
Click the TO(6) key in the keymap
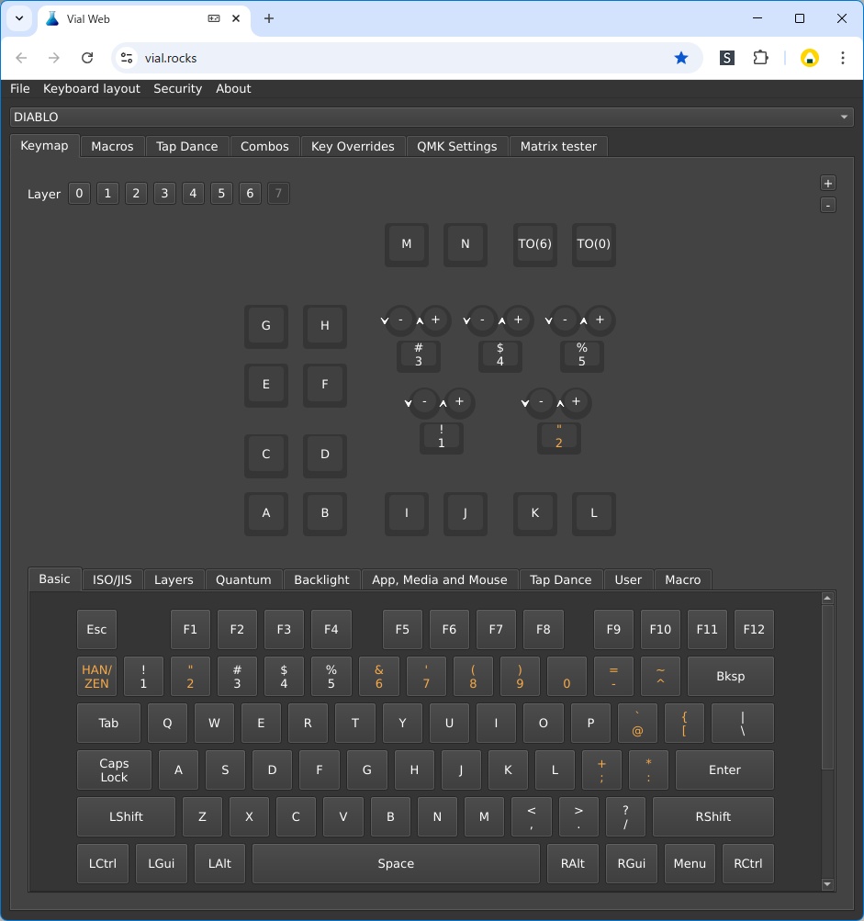tap(535, 244)
